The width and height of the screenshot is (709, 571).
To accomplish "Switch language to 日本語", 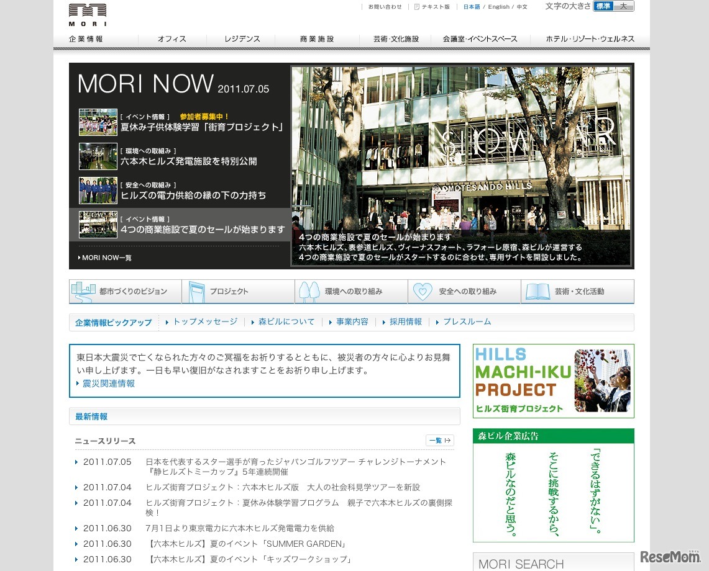I will tap(472, 7).
